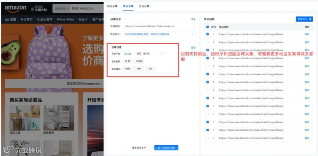The height and width of the screenshot is (156, 318).
Task: Click the 开始条件搜索 button
Action: click(166, 148)
